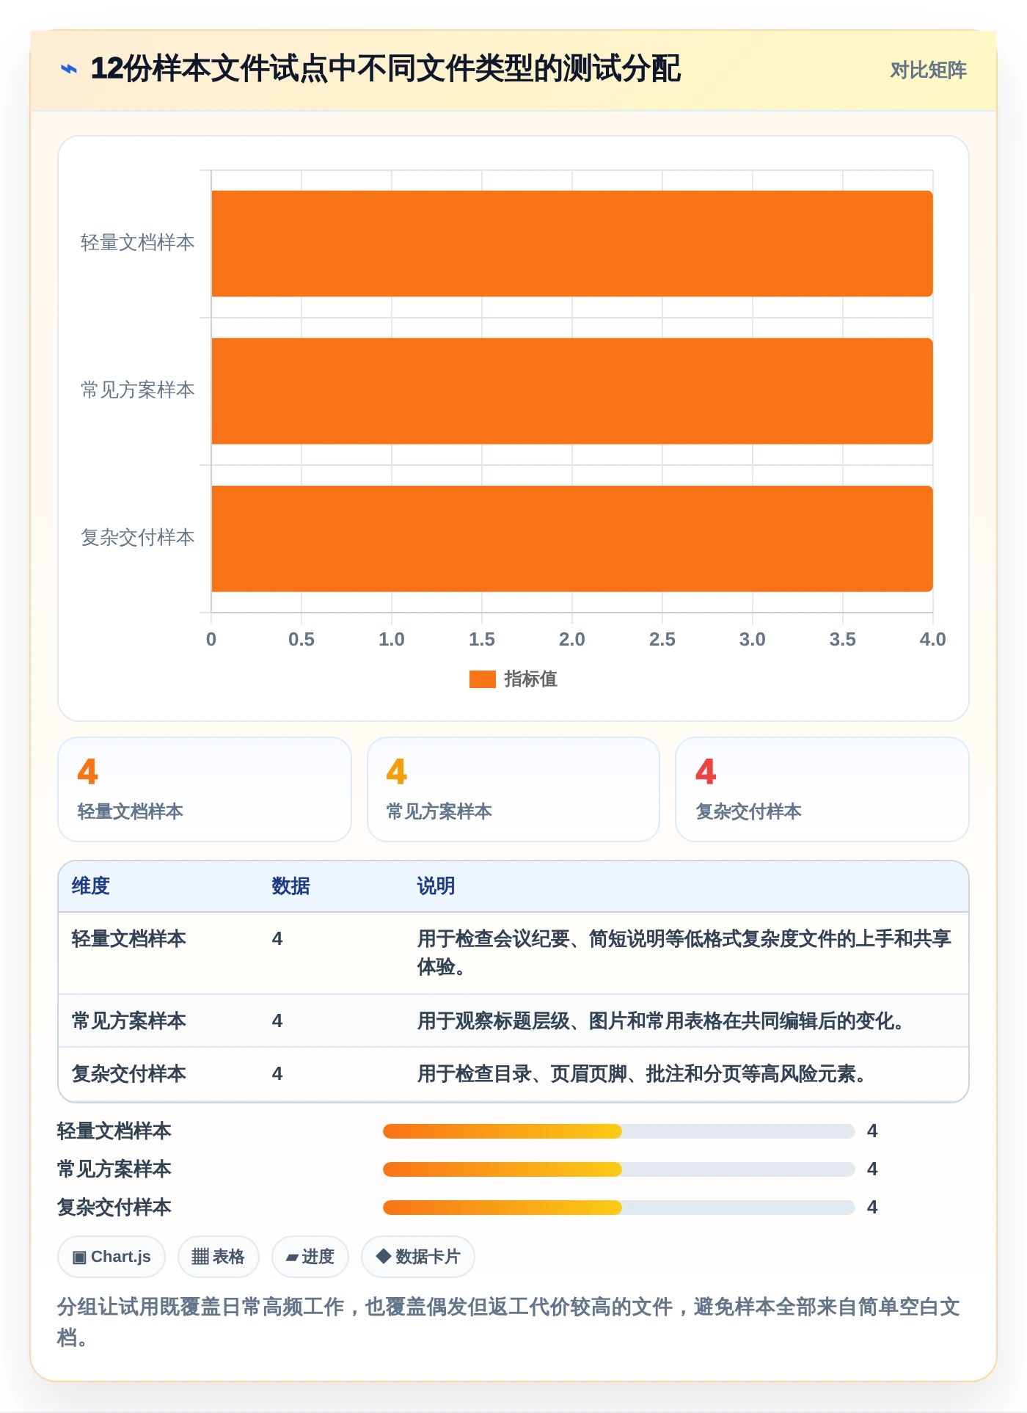Click the footer note starting 分组让试用
The width and height of the screenshot is (1027, 1413).
(508, 1322)
